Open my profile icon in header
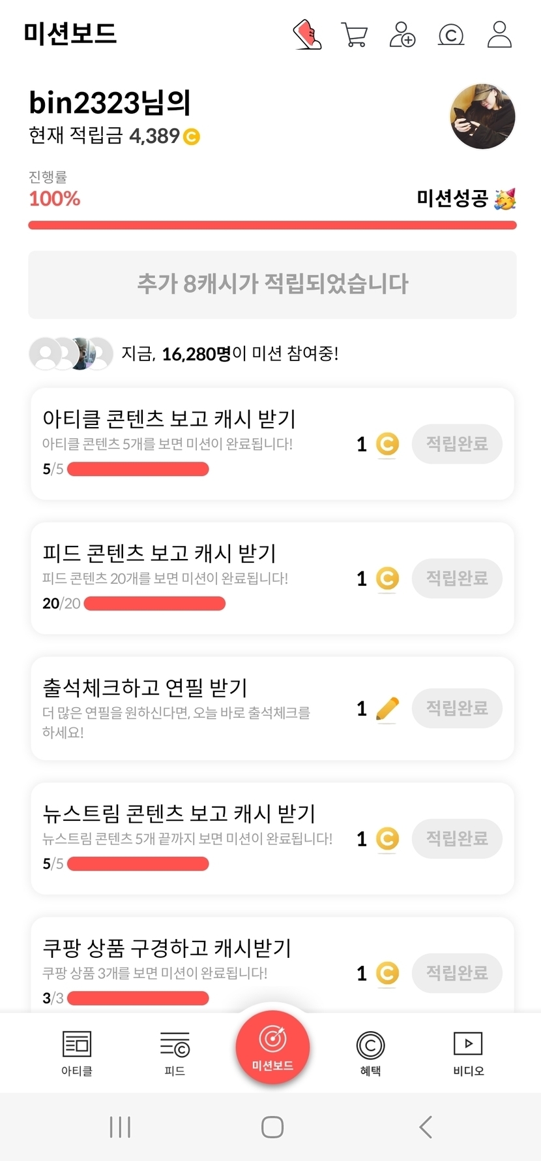 [x=499, y=35]
